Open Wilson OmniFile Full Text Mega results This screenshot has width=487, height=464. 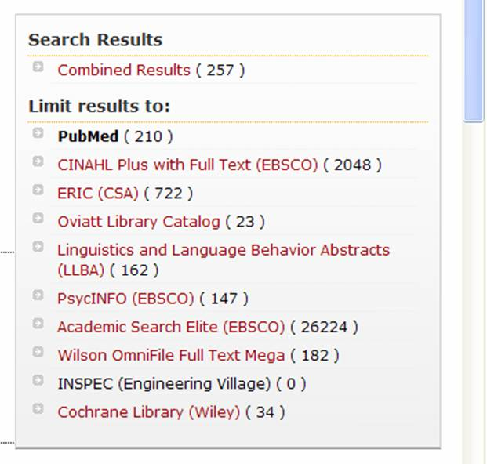pyautogui.click(x=171, y=355)
